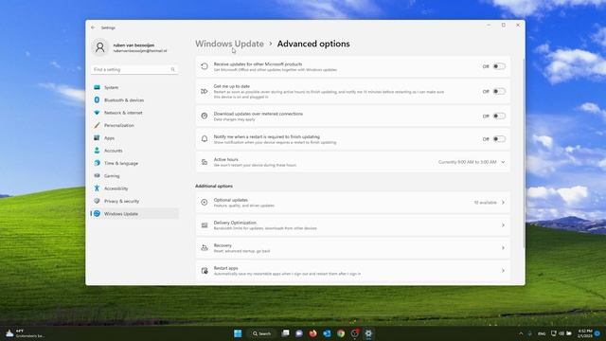Screen dimensions: 606x341
Task: Click the fast-forward icon of Get me up to date
Action: (x=205, y=92)
